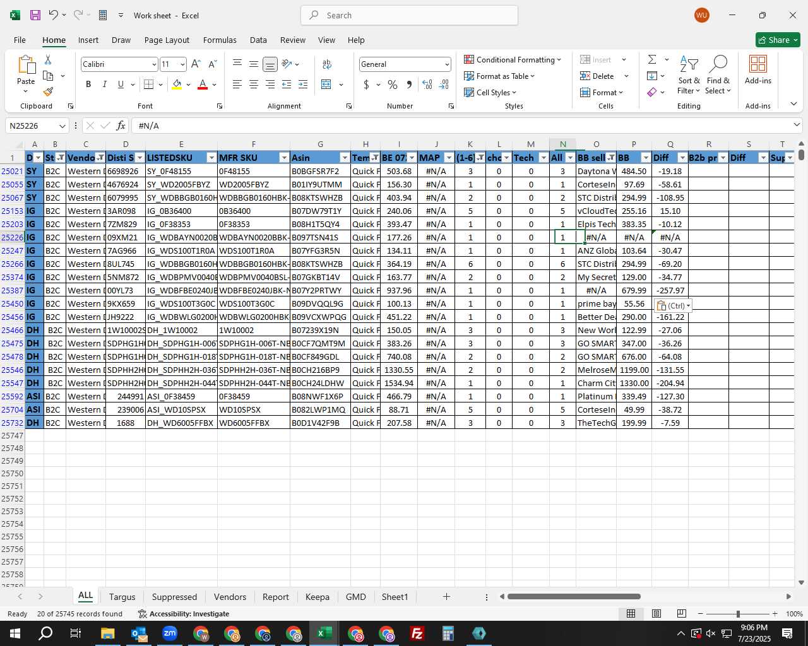Click the Increase Decimal icon

click(x=427, y=85)
